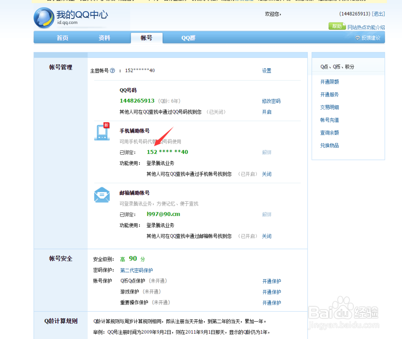Open 兑换物品 in the sidebar
Image resolution: width=402 pixels, height=339 pixels.
tap(330, 145)
